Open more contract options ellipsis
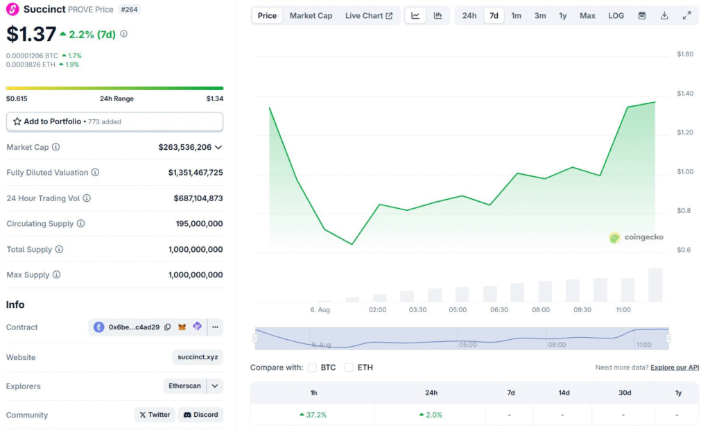 click(x=215, y=327)
